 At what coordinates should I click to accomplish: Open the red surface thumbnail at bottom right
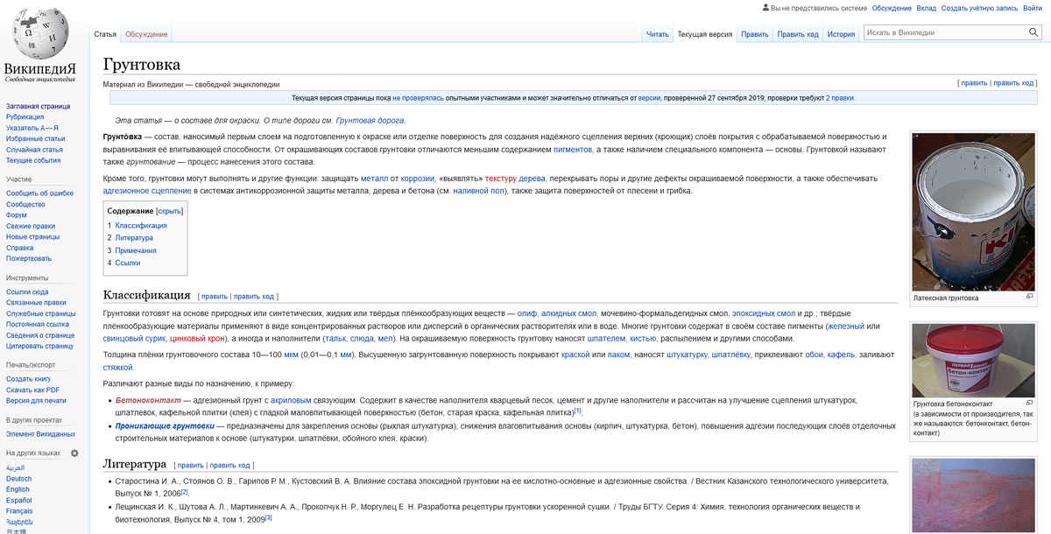[x=973, y=495]
